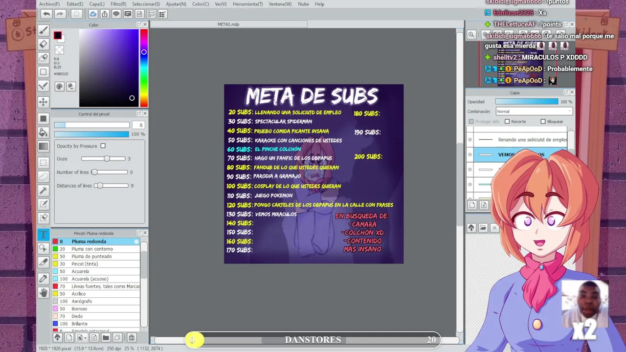Select the Gradient tool

coord(43,146)
